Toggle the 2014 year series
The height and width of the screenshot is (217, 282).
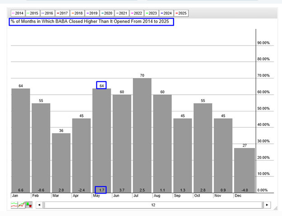tap(18, 13)
